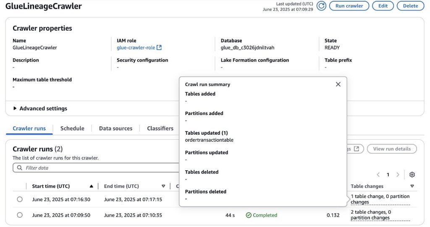Viewport: 430px width, 227px height.
Task: Click '1 table change, 0 partition changes' link
Action: click(x=380, y=199)
